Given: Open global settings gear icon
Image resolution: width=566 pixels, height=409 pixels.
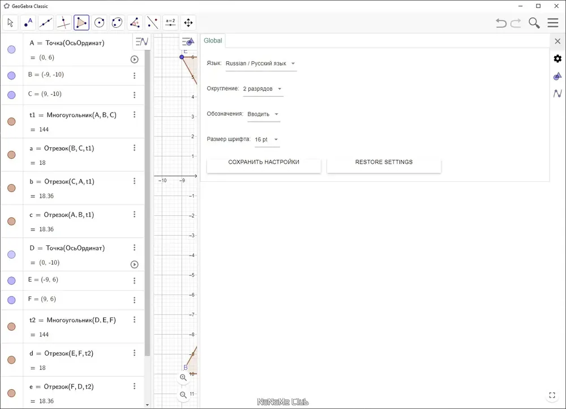Looking at the screenshot, I should (x=558, y=58).
